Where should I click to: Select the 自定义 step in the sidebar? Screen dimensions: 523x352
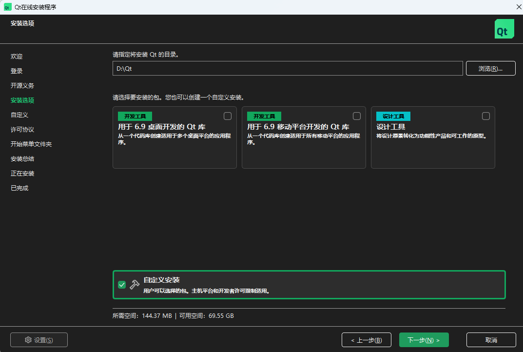click(19, 115)
